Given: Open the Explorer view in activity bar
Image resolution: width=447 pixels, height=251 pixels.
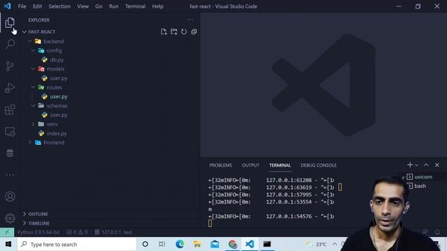Looking at the screenshot, I should [x=10, y=22].
